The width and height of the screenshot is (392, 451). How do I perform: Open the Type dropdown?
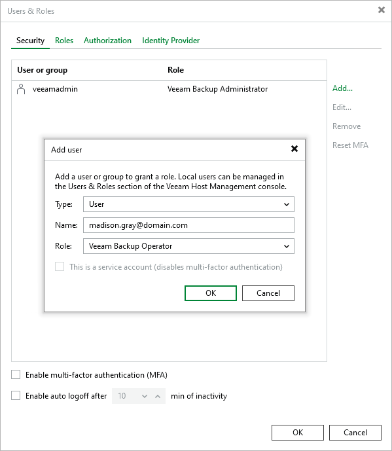point(188,204)
